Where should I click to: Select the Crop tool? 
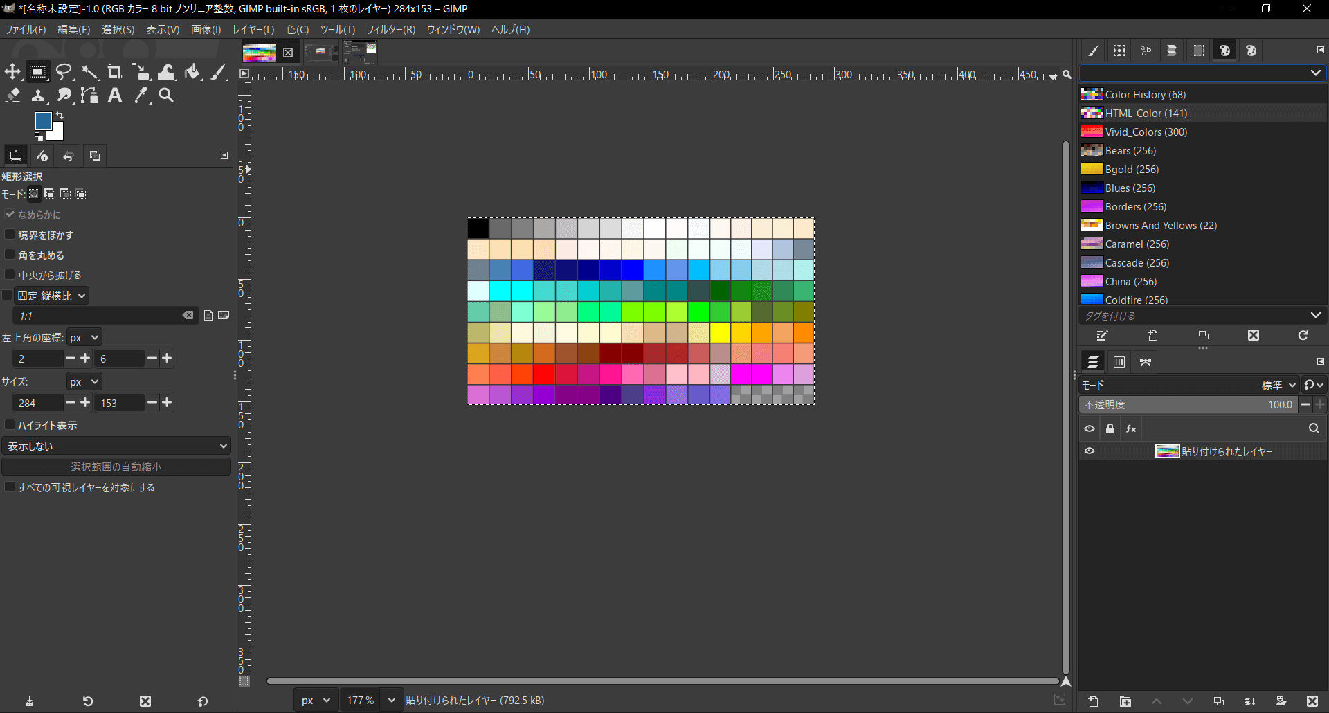(115, 72)
